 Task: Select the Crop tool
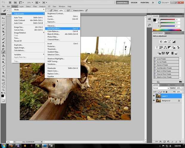[3, 32]
